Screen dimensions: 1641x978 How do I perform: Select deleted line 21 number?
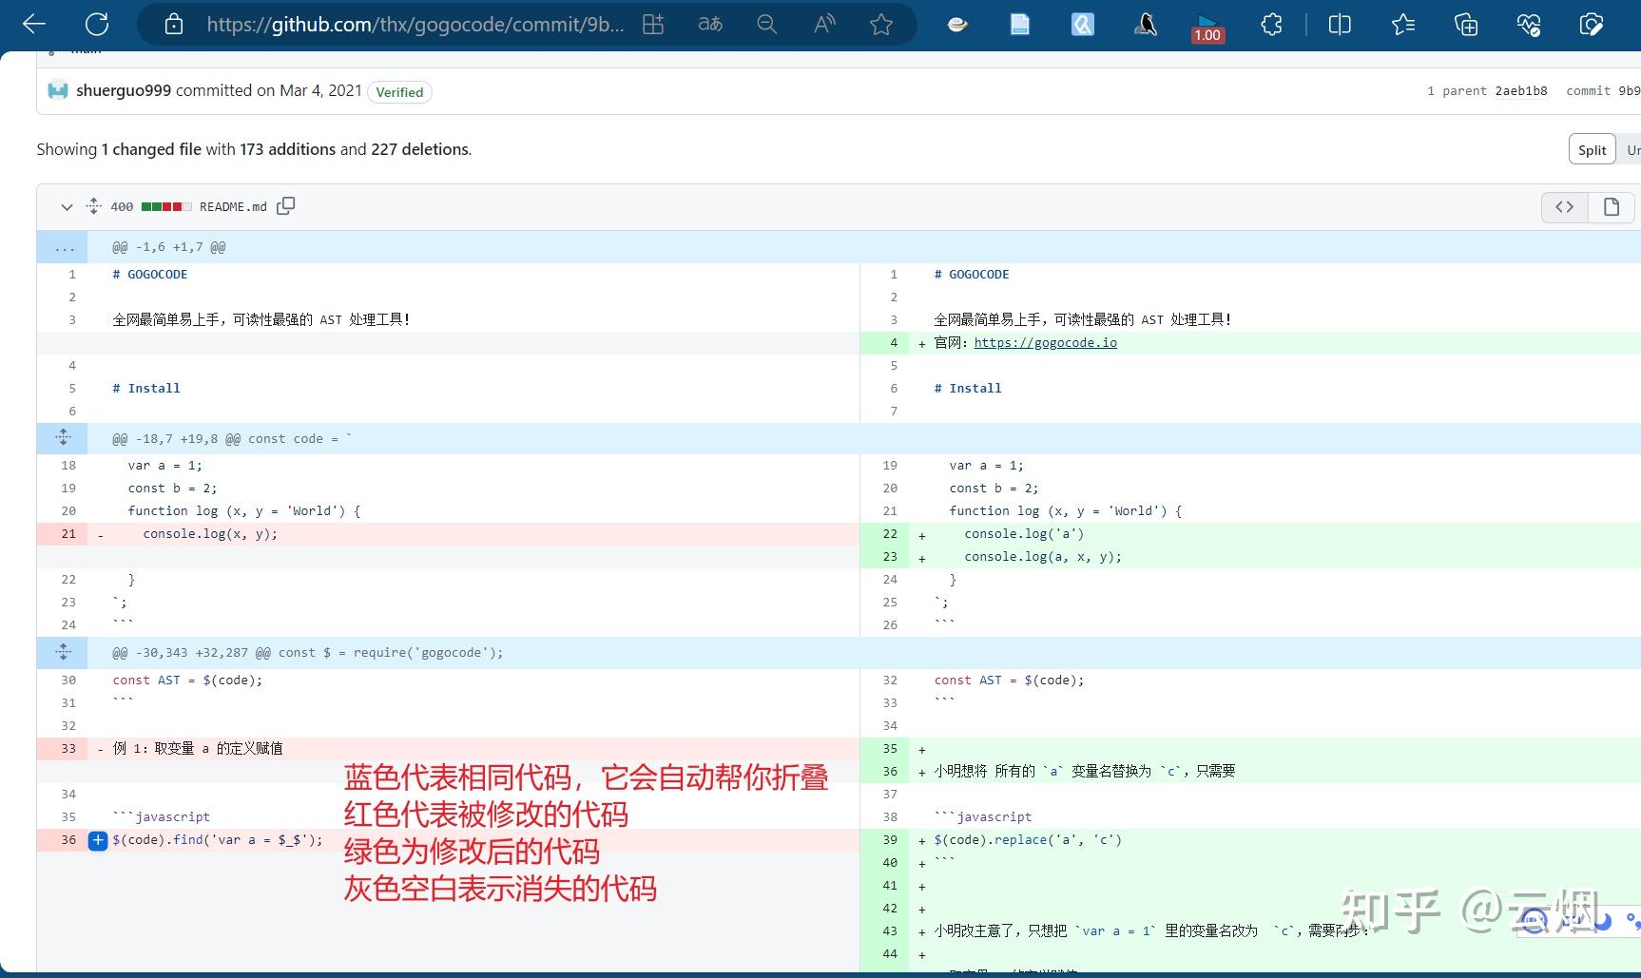click(x=64, y=534)
